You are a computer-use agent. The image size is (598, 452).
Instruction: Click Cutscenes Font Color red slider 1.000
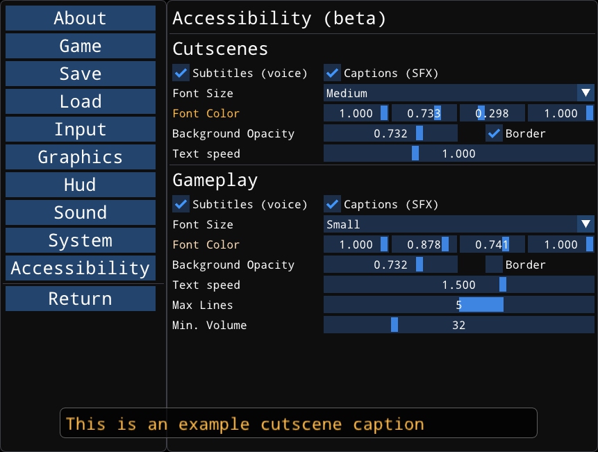[x=356, y=113]
